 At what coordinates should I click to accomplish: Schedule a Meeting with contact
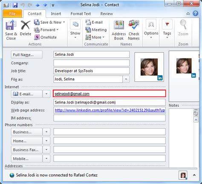(x=96, y=30)
